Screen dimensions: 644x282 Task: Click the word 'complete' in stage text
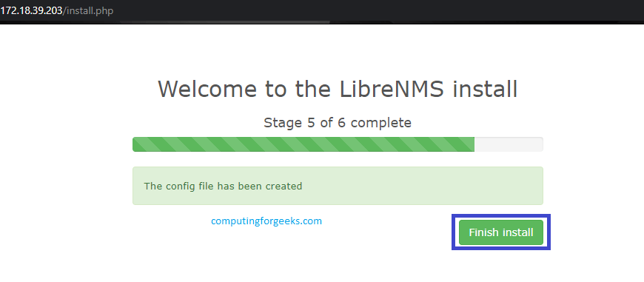point(381,123)
